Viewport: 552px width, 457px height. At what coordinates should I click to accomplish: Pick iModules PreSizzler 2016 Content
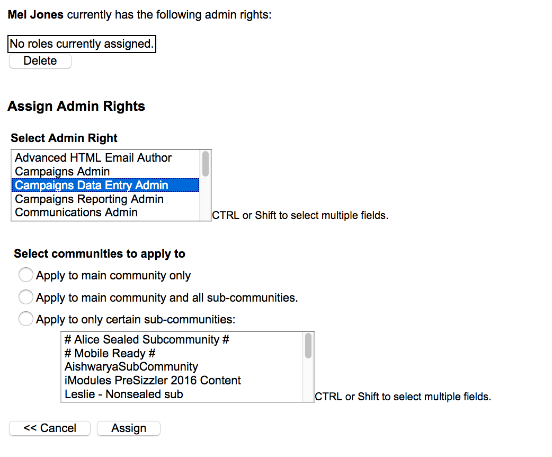[x=153, y=381]
